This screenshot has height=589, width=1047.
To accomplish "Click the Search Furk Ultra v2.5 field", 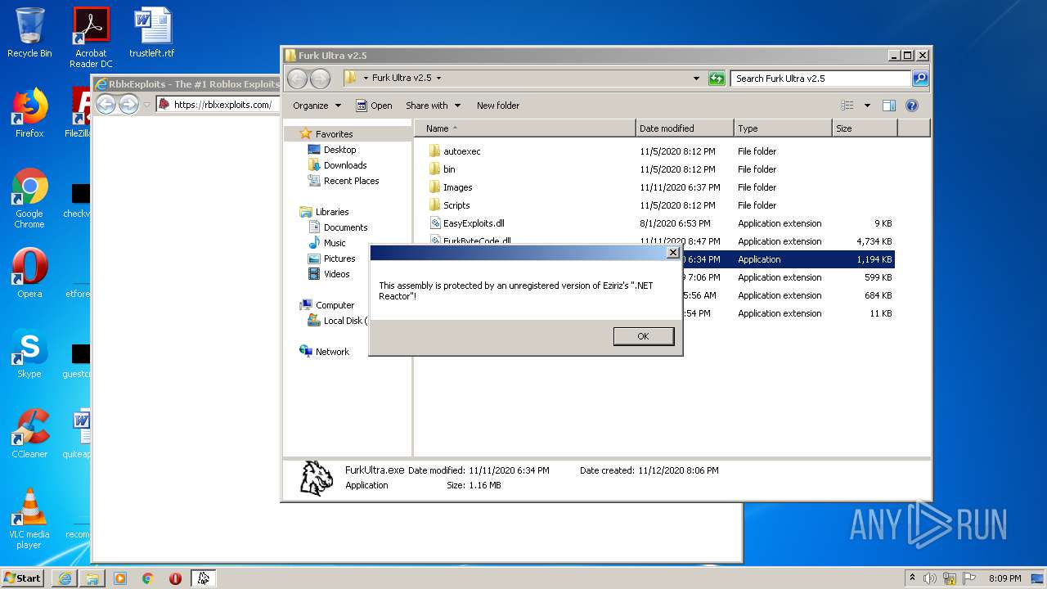I will [820, 79].
